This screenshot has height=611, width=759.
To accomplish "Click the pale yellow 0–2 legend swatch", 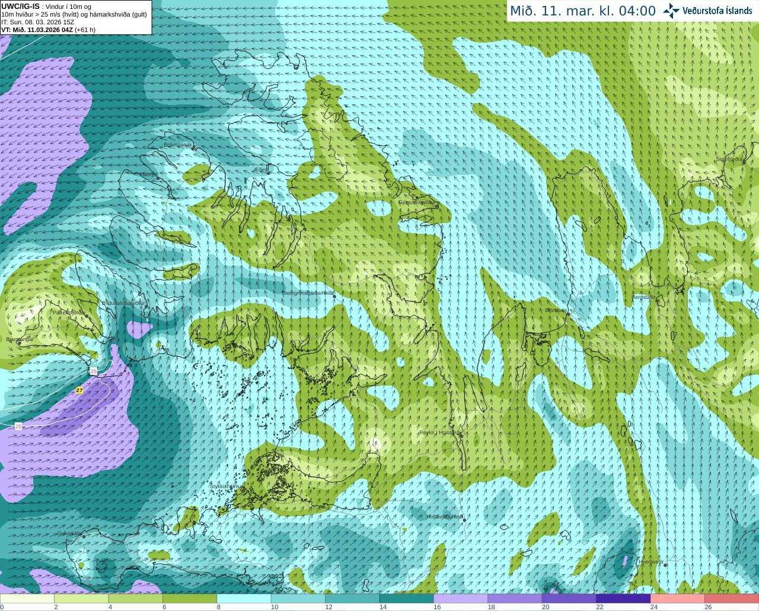I will 27,599.
